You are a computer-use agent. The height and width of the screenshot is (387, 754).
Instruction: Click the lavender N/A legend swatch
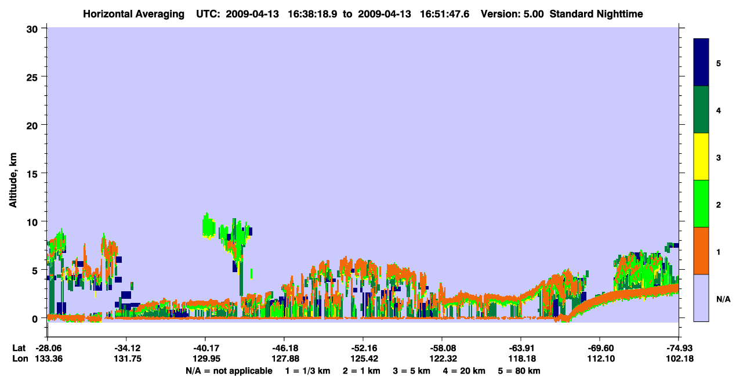click(x=701, y=298)
